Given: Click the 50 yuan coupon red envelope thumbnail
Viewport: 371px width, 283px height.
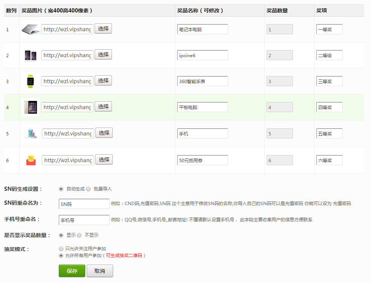Looking at the screenshot, I should (31, 160).
